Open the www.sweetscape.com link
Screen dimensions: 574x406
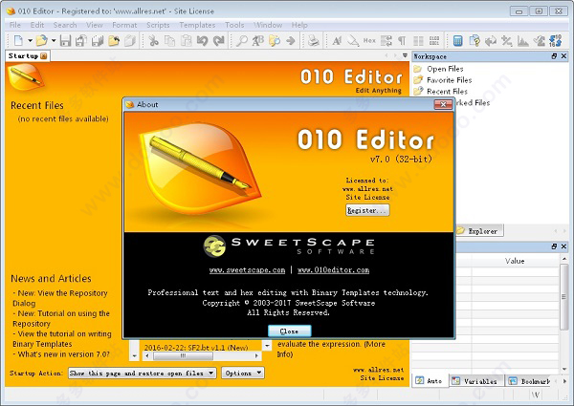(x=247, y=270)
